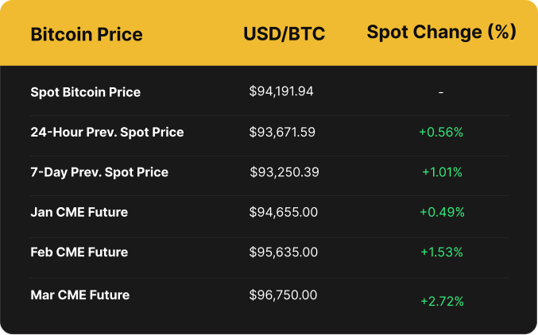This screenshot has height=335, width=538.
Task: Select the Spot Bitcoin Price row label
Action: pyautogui.click(x=85, y=92)
